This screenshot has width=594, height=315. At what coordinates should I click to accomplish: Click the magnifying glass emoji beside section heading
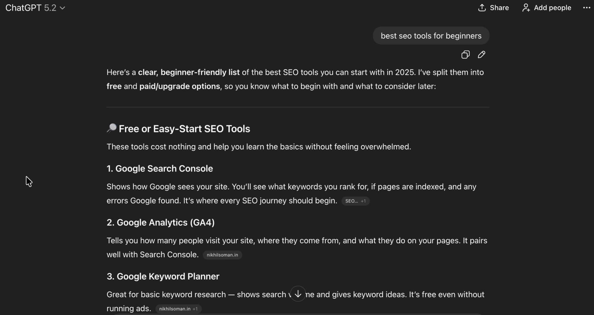pyautogui.click(x=111, y=128)
